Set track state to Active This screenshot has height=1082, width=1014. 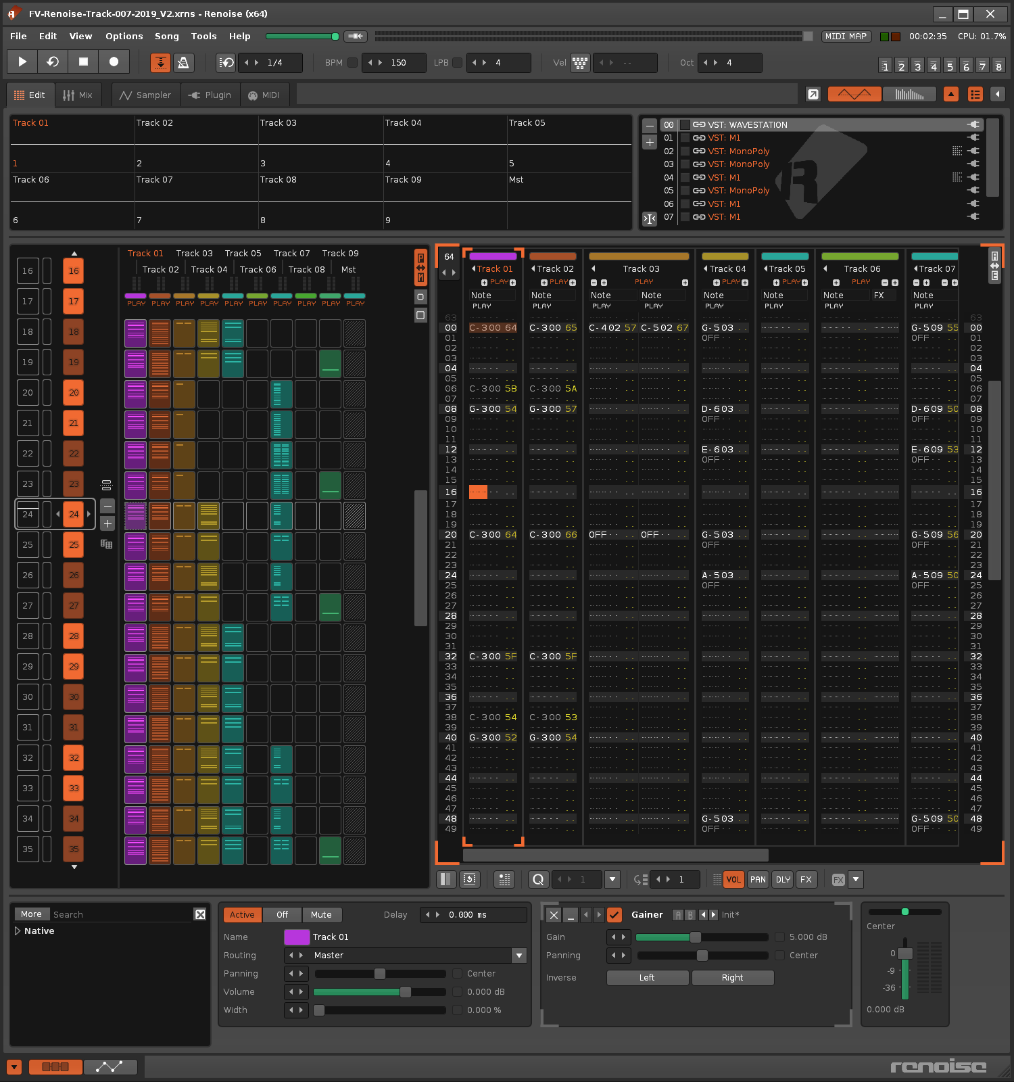click(x=242, y=914)
